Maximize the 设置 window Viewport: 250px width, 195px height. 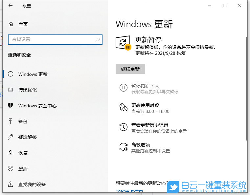(x=224, y=6)
